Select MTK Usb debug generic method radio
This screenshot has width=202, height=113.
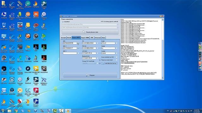tap(100, 22)
